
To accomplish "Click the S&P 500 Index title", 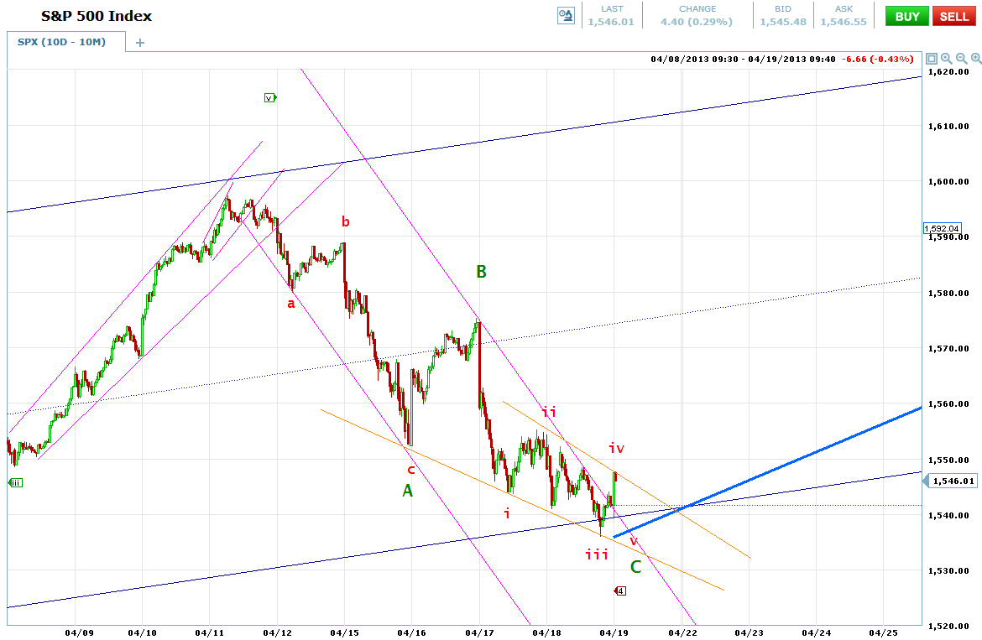I will pyautogui.click(x=97, y=16).
